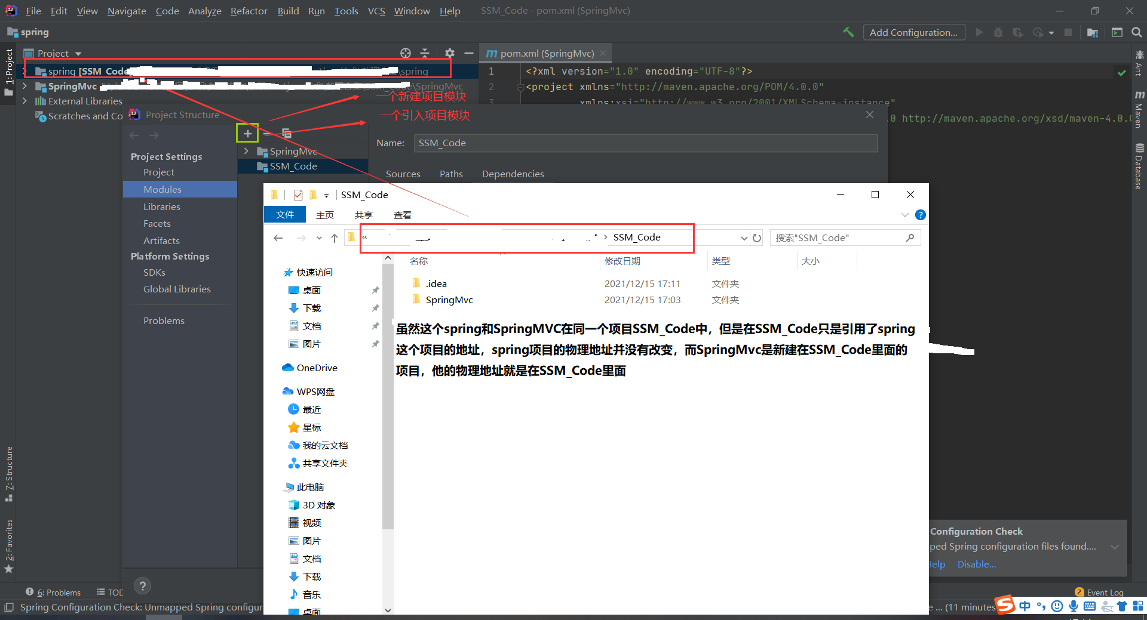Hide the Project panel with the minus icon

point(469,53)
